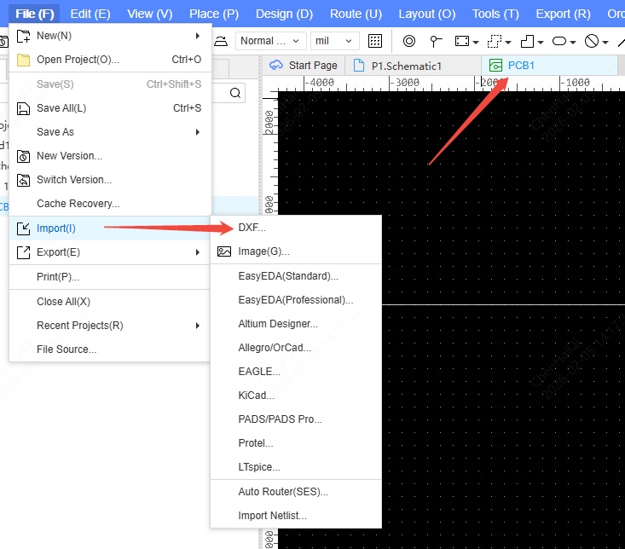The width and height of the screenshot is (625, 549).
Task: Select the grid settings icon in toolbar
Action: (375, 41)
